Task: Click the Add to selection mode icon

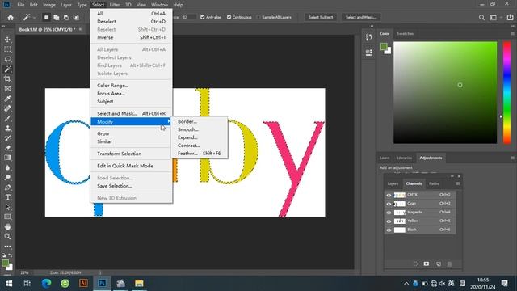Action: 57,17
